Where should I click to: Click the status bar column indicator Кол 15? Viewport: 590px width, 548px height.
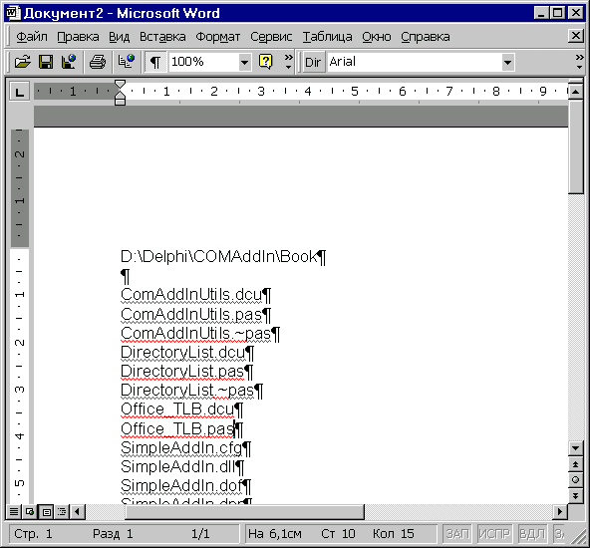coord(394,534)
